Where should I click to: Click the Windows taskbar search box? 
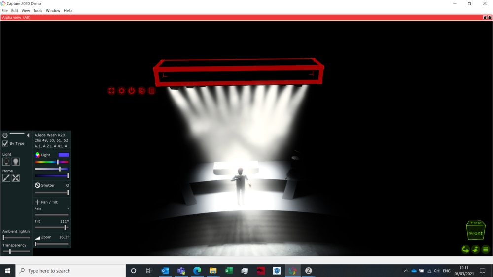[x=70, y=271]
